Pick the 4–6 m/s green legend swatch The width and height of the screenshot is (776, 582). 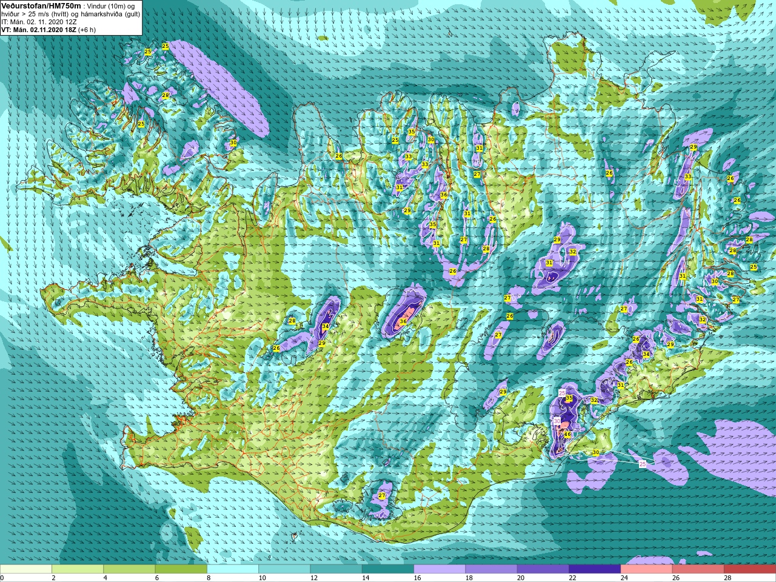[129, 569]
